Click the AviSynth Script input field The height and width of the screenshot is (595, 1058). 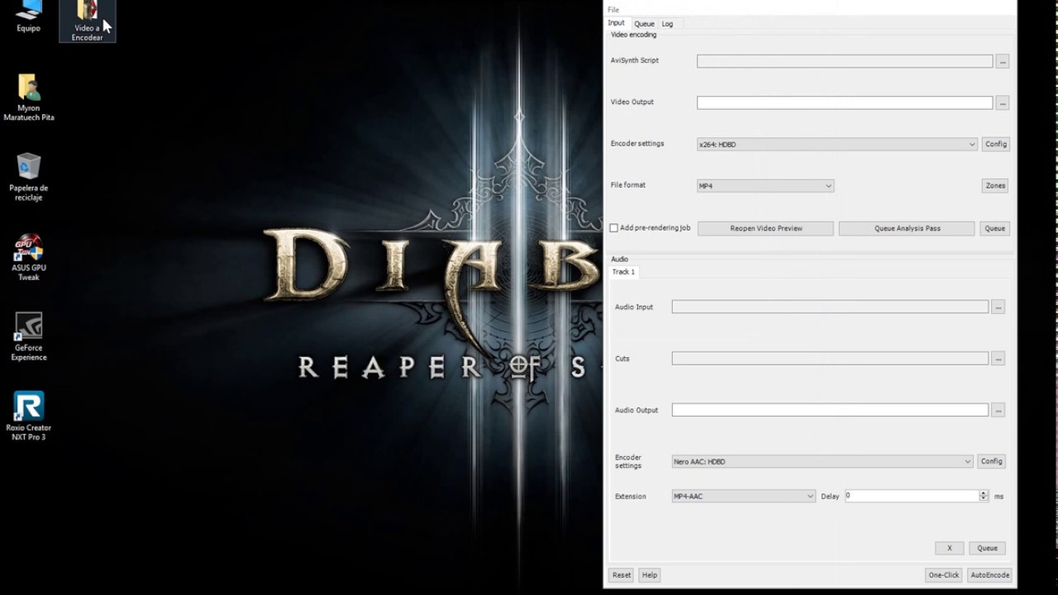click(845, 61)
